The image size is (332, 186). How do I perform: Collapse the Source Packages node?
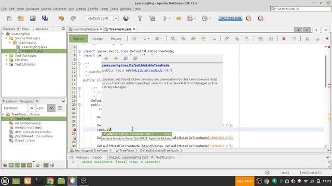pos(7,38)
